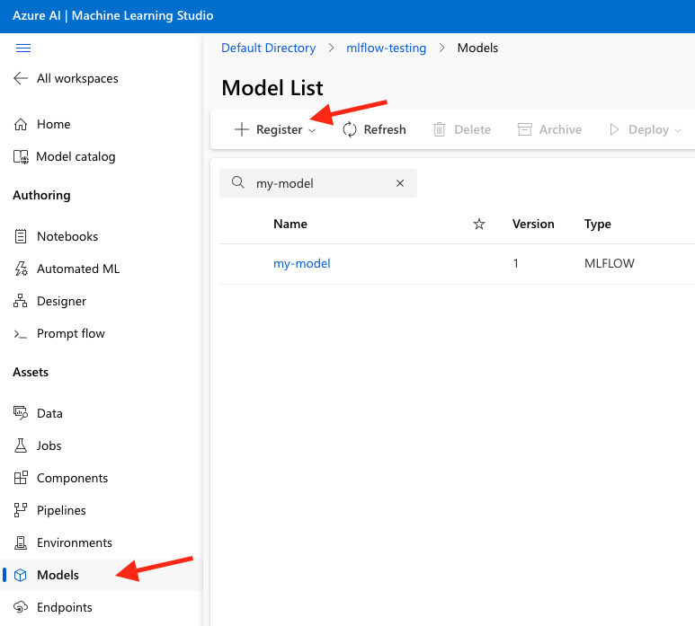Click the Environments icon
Image resolution: width=695 pixels, height=626 pixels.
(x=21, y=542)
